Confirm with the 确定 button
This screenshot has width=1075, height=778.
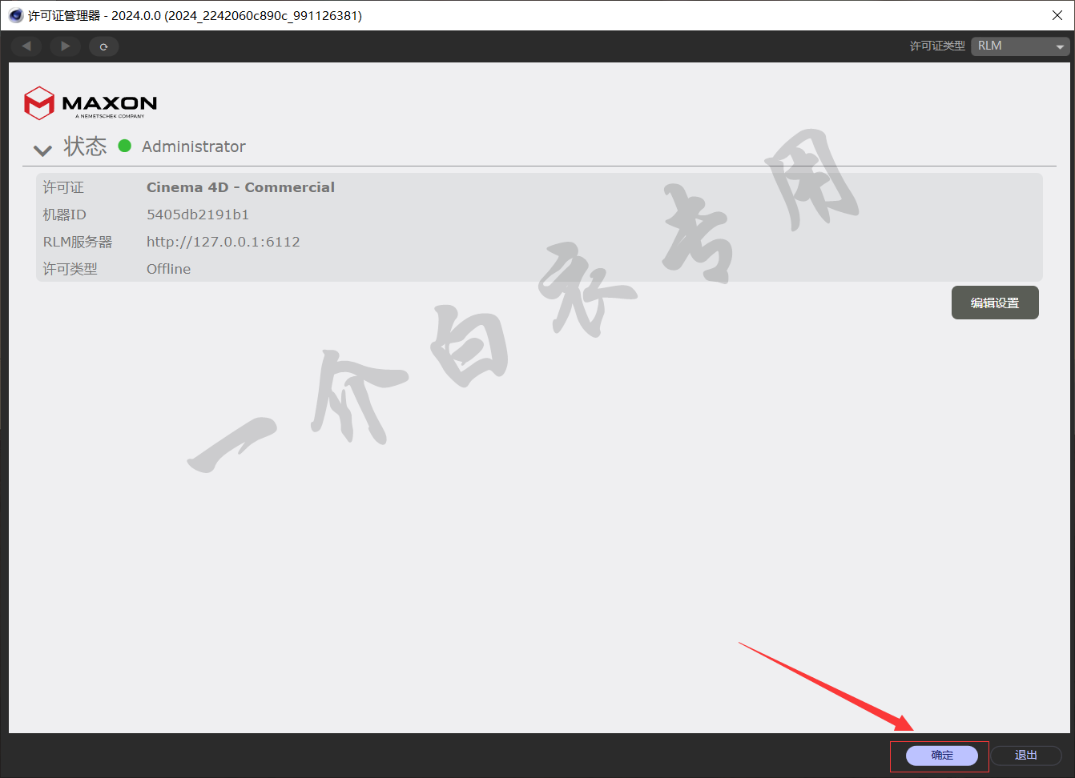(942, 756)
